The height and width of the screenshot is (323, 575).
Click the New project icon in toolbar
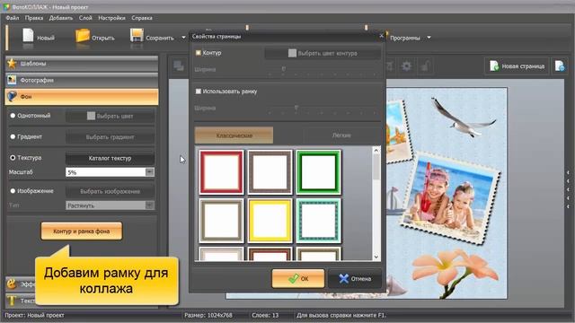(x=28, y=37)
